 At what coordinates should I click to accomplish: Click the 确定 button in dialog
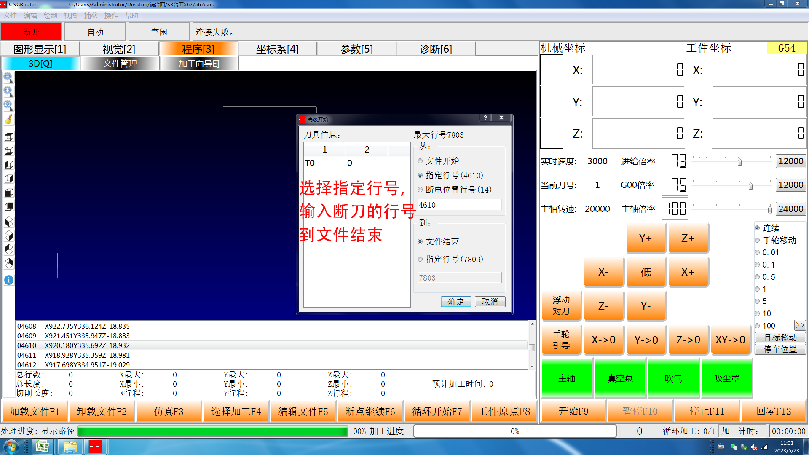pyautogui.click(x=455, y=302)
